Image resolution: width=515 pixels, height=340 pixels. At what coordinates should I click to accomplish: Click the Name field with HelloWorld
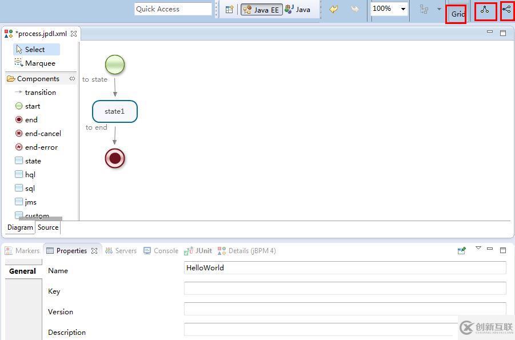click(345, 268)
